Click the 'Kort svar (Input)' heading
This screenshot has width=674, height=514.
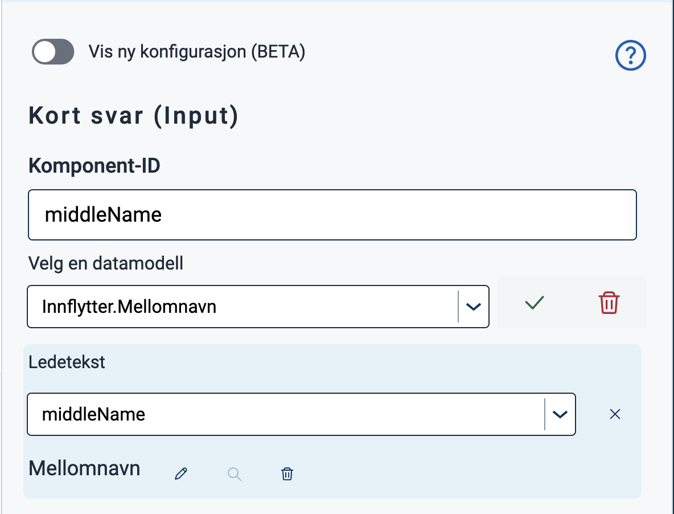(133, 116)
